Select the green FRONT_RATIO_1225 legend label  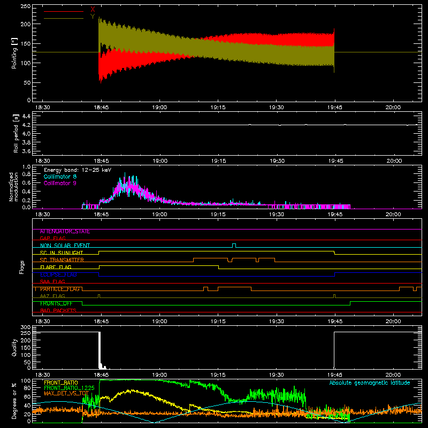[69, 388]
